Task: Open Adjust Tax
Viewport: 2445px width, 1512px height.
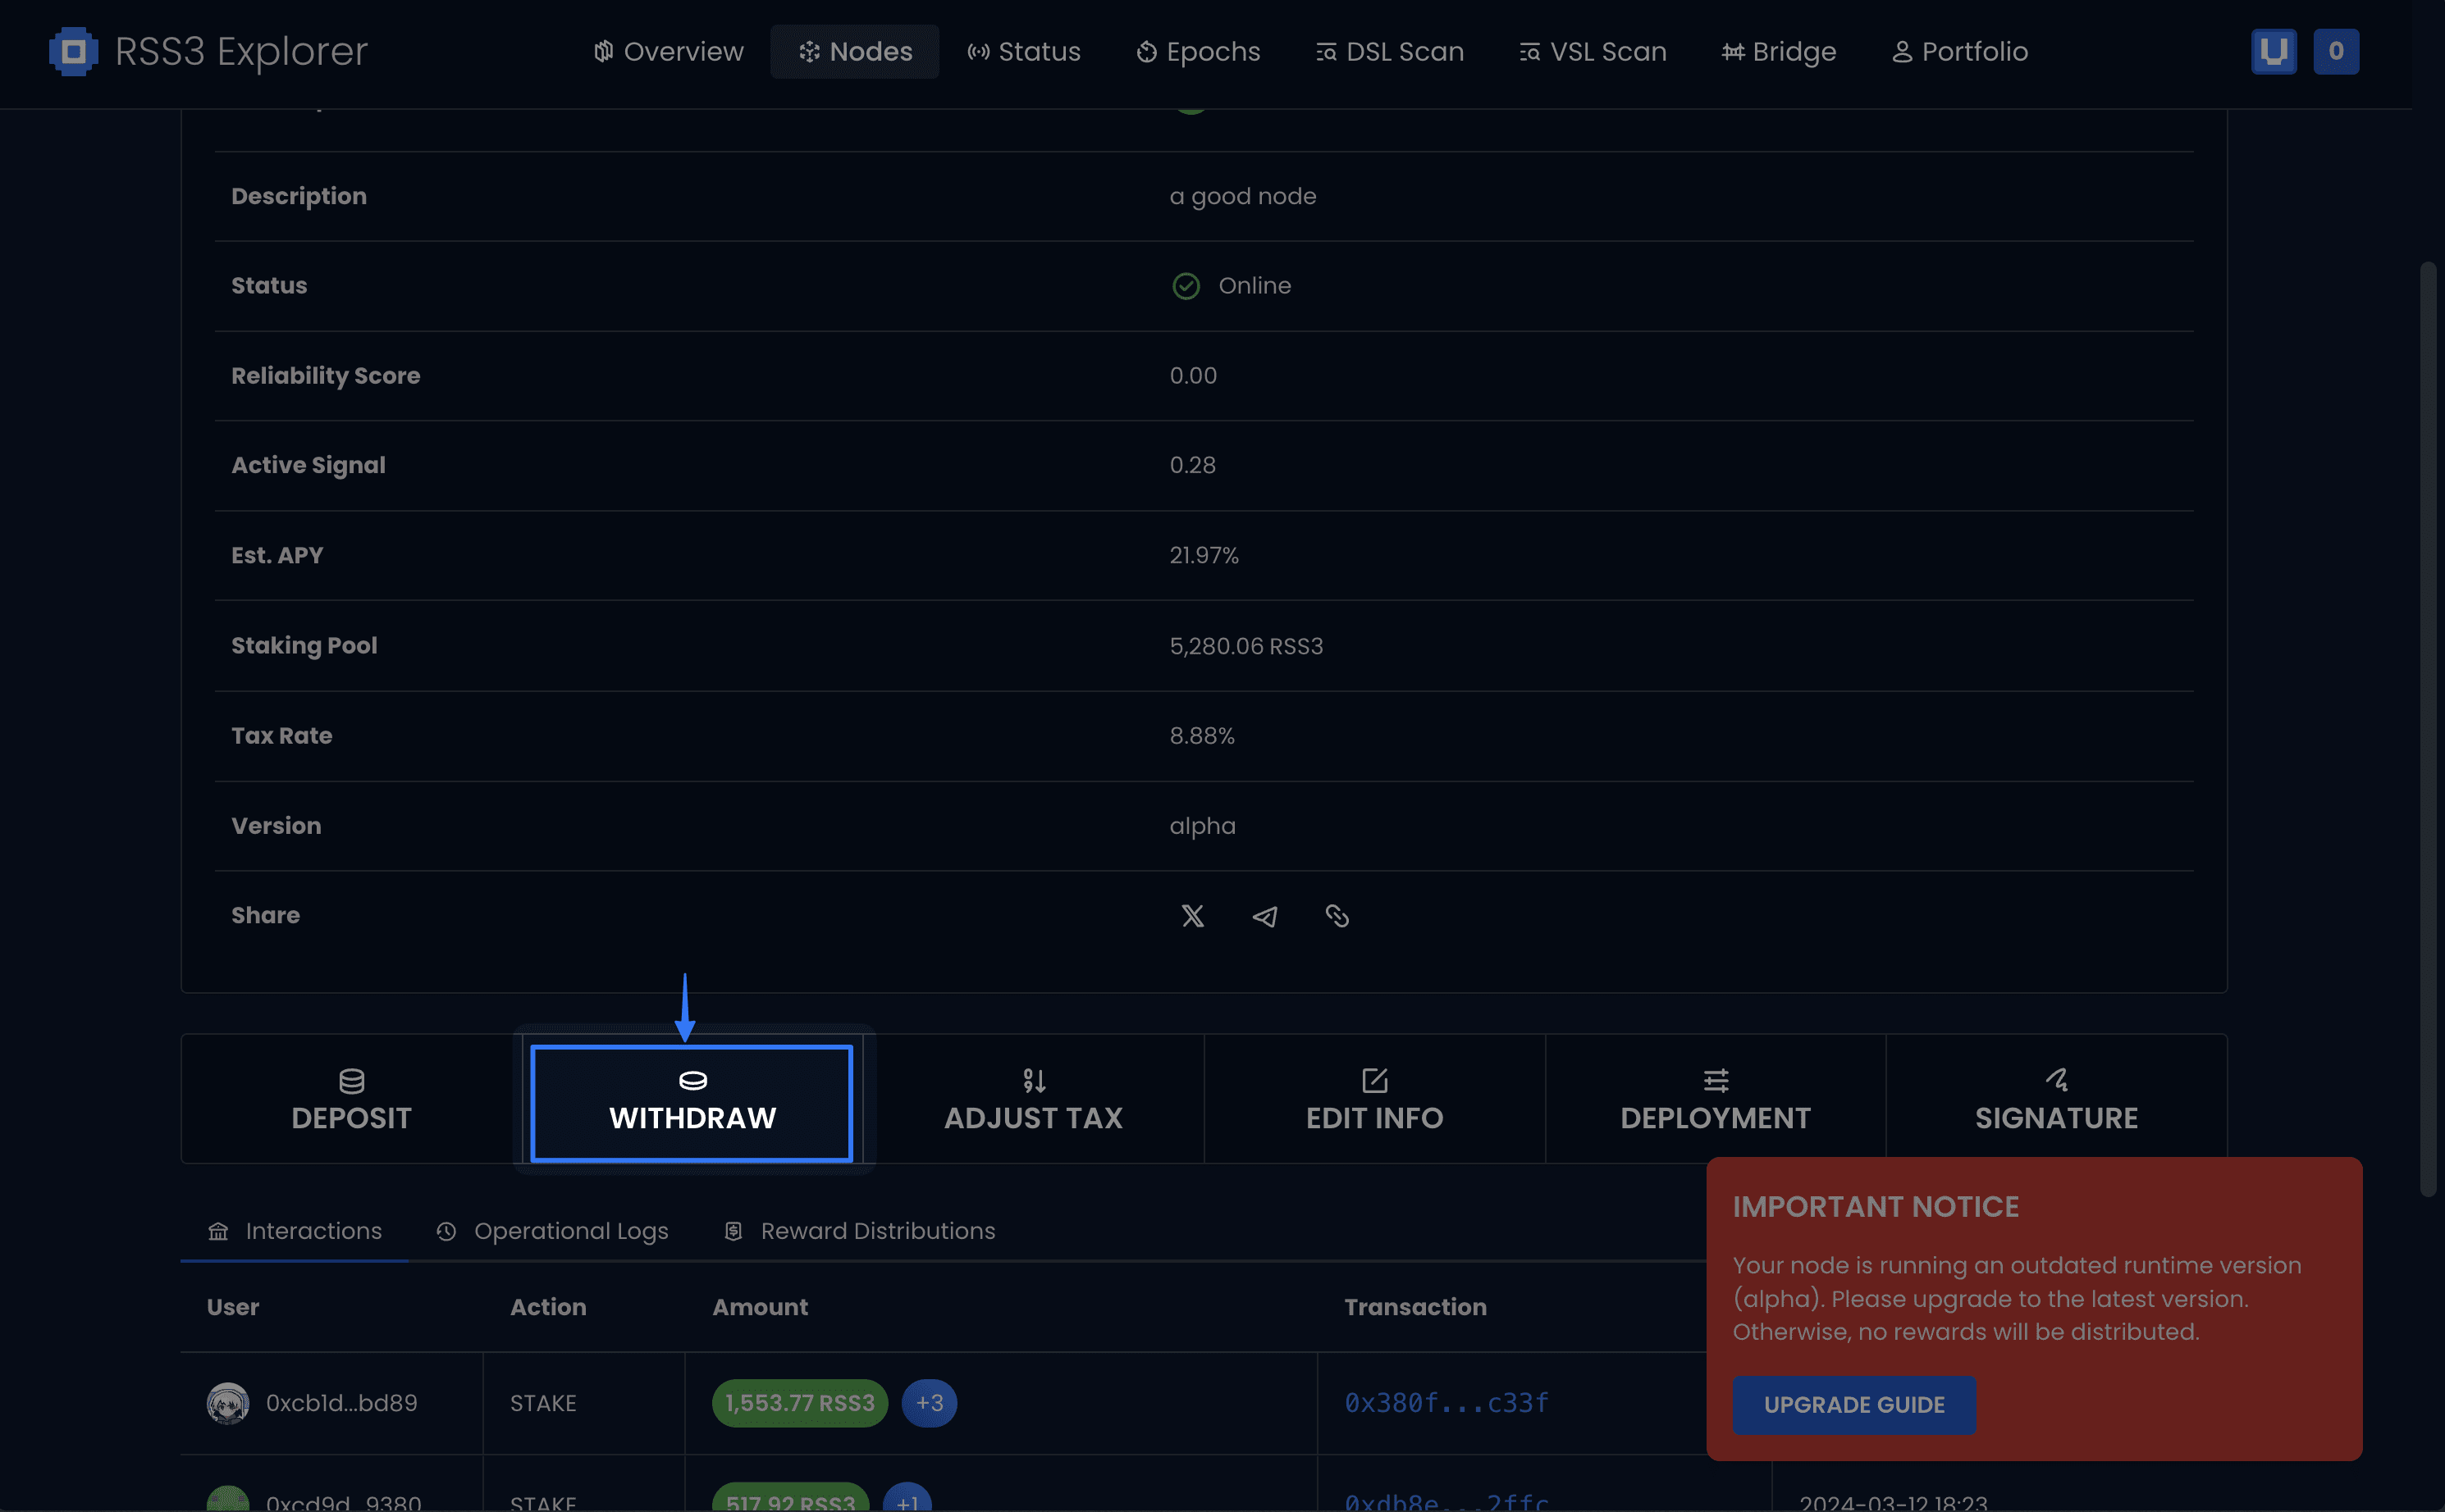Action: tap(1034, 1099)
